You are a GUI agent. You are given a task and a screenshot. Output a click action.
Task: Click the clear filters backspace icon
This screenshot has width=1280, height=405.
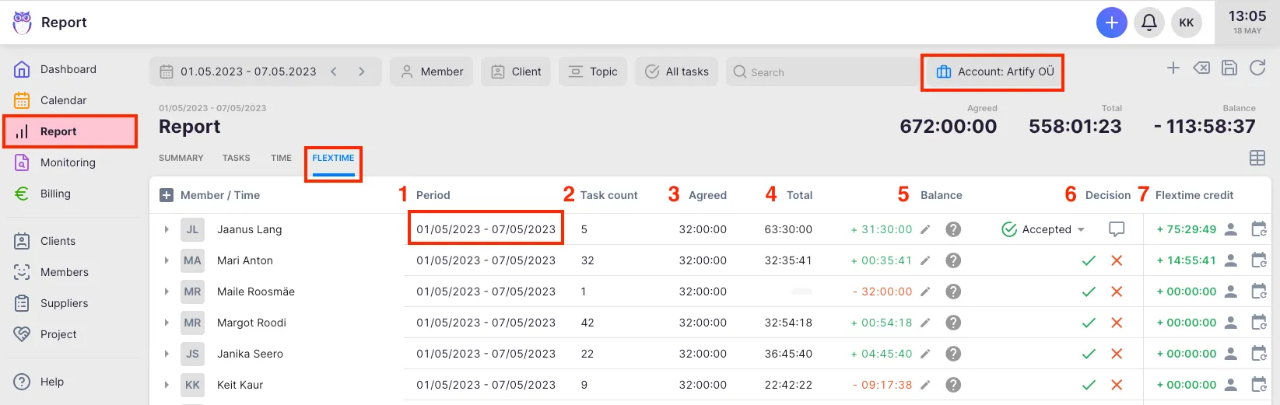1201,68
